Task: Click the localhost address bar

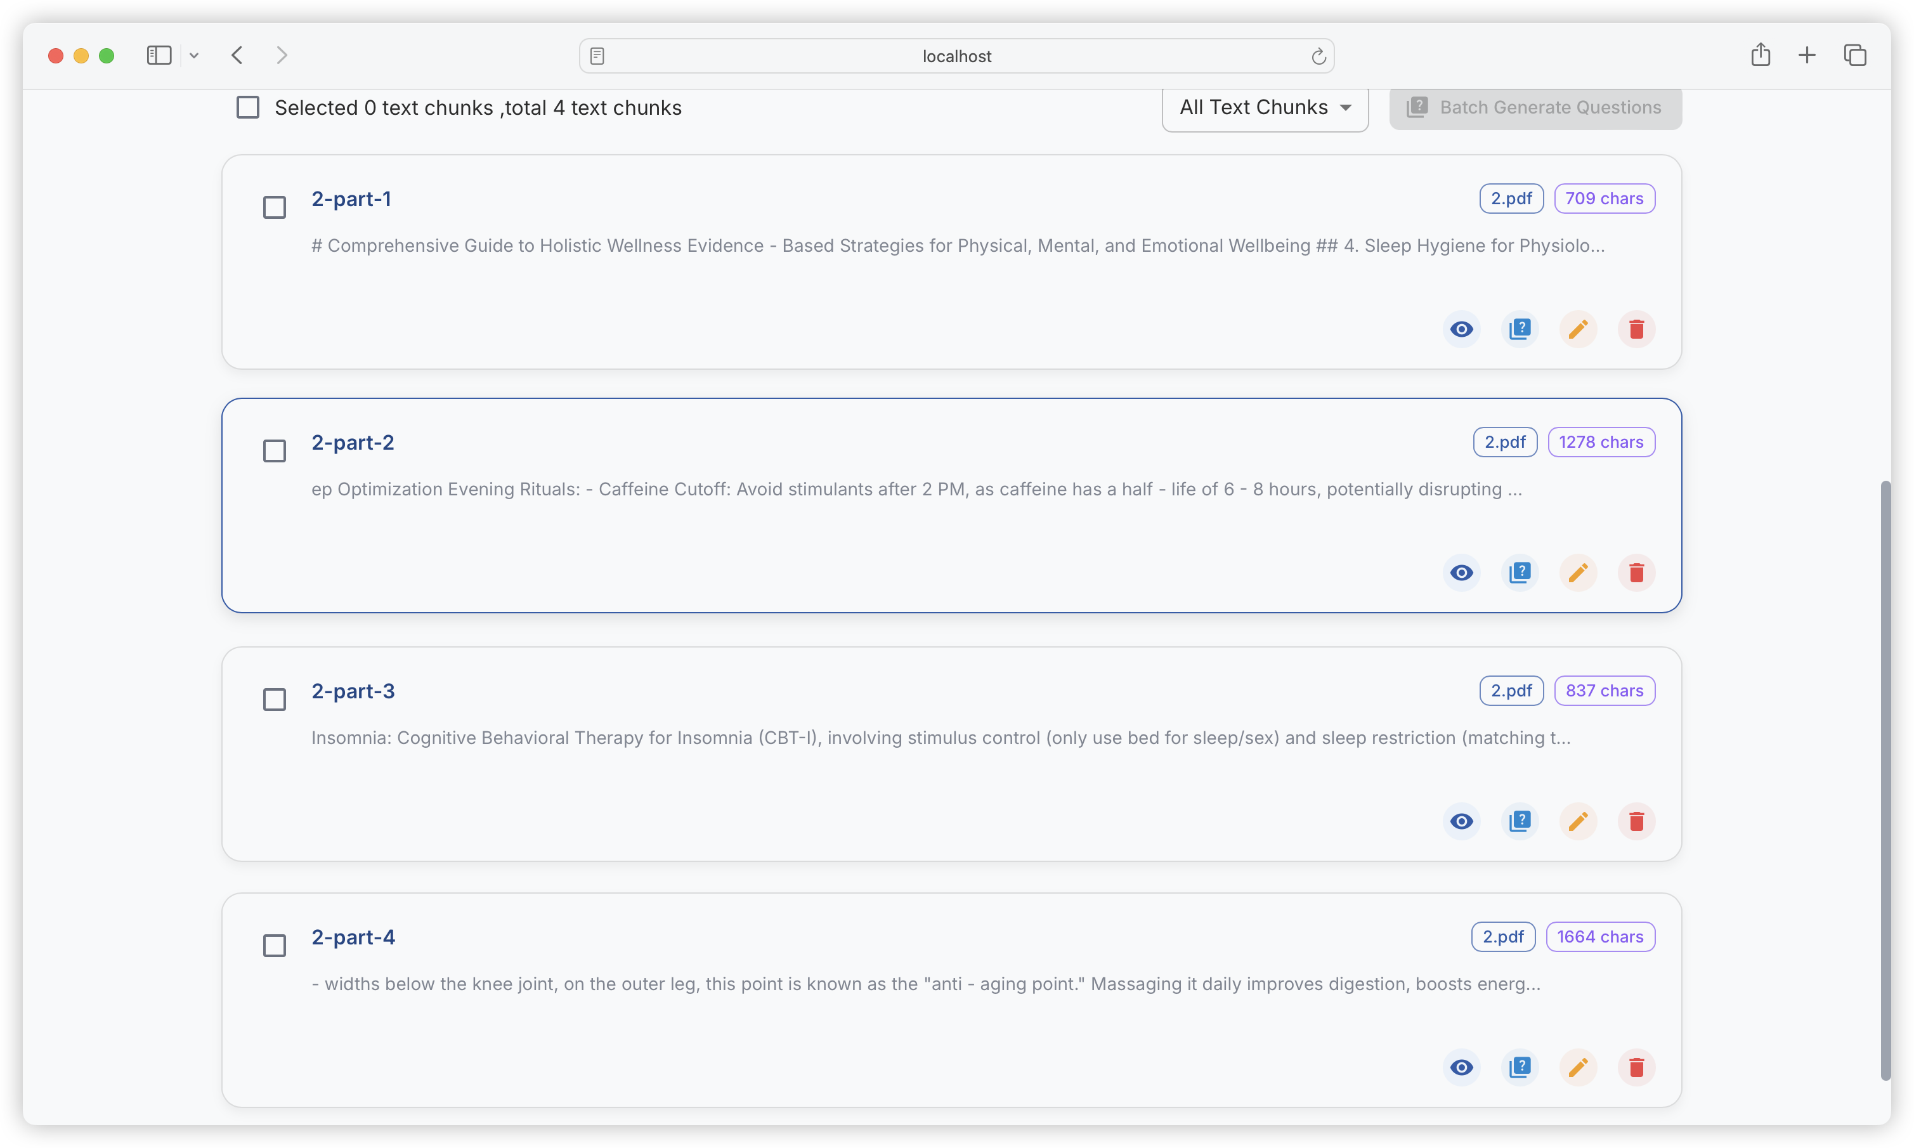Action: pyautogui.click(x=956, y=56)
